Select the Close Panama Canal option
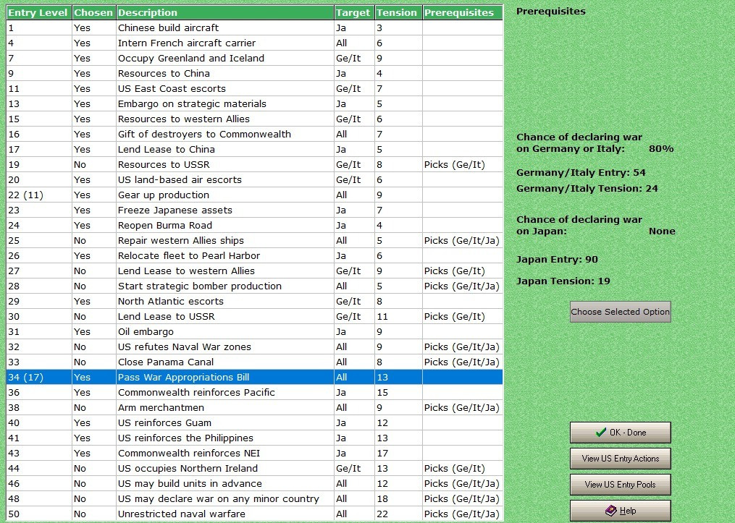The image size is (735, 523). click(x=254, y=362)
